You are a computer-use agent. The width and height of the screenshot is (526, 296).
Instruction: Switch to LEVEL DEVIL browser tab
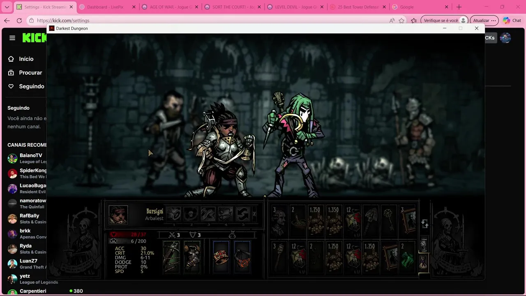click(x=295, y=7)
